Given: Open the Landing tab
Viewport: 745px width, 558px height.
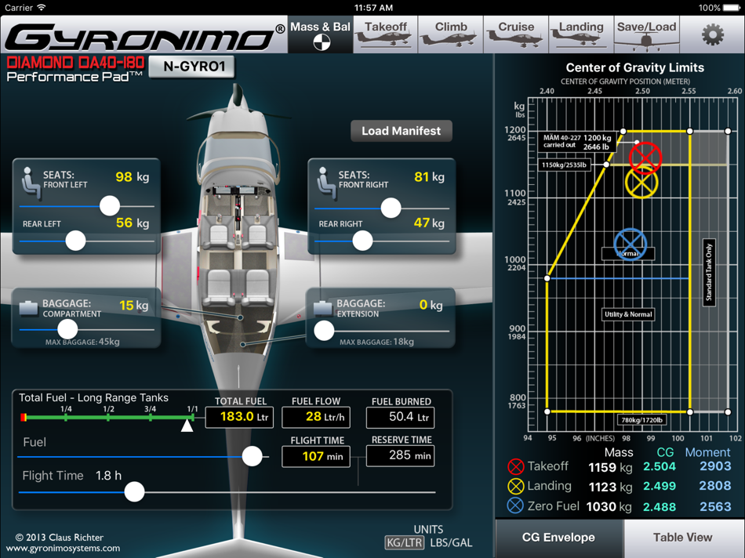Looking at the screenshot, I should tap(581, 34).
